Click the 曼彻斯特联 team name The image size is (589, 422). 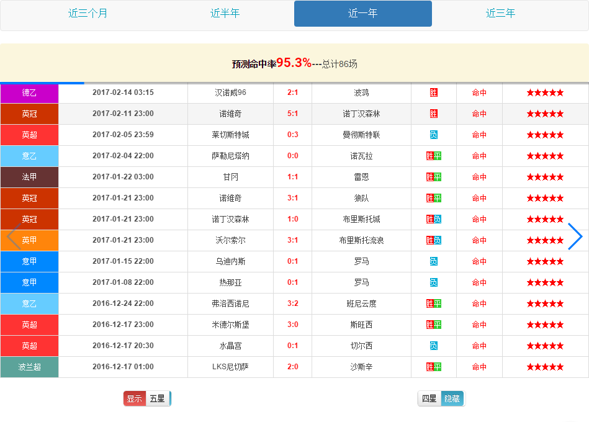361,135
